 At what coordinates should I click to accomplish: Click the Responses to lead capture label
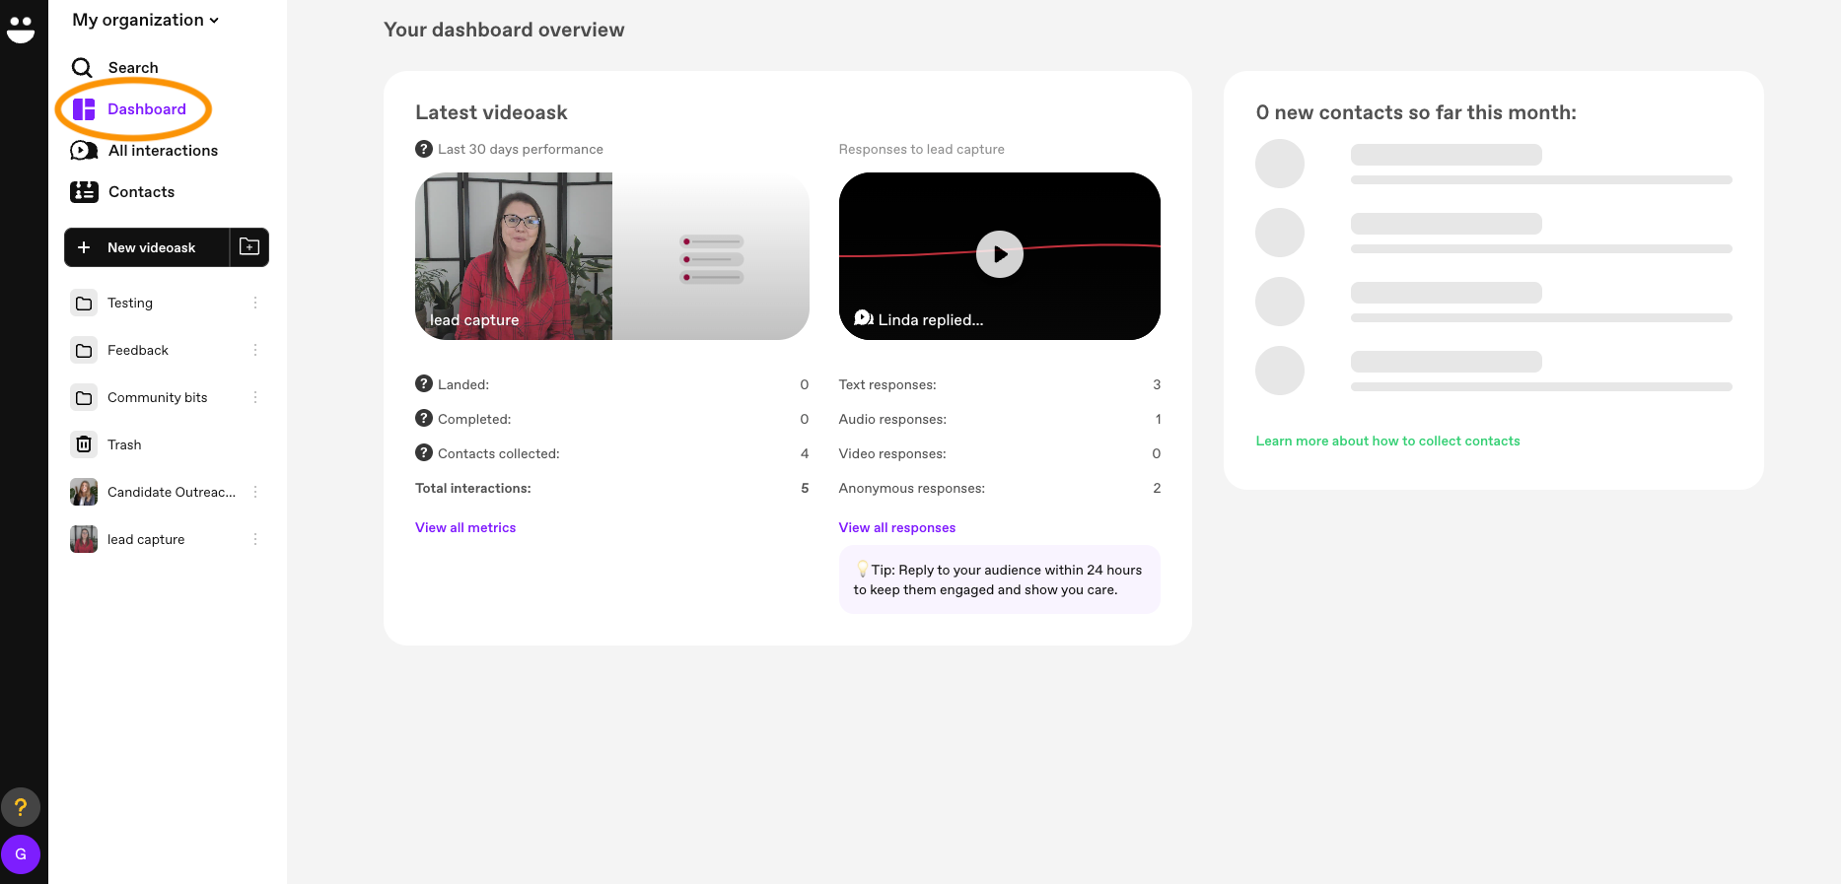[922, 150]
